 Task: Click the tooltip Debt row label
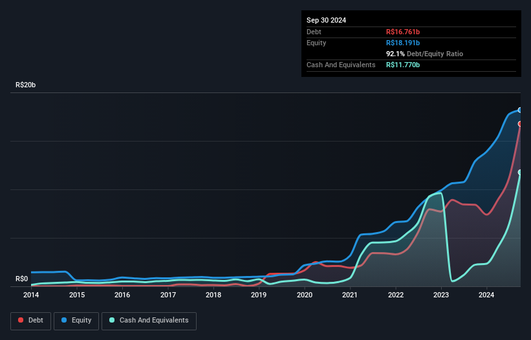314,32
